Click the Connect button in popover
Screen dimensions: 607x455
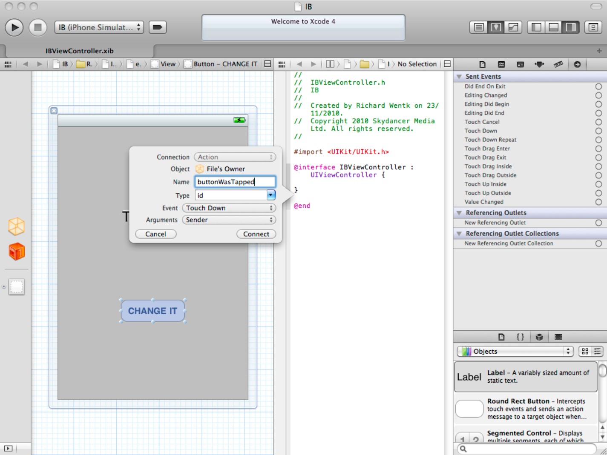(256, 234)
